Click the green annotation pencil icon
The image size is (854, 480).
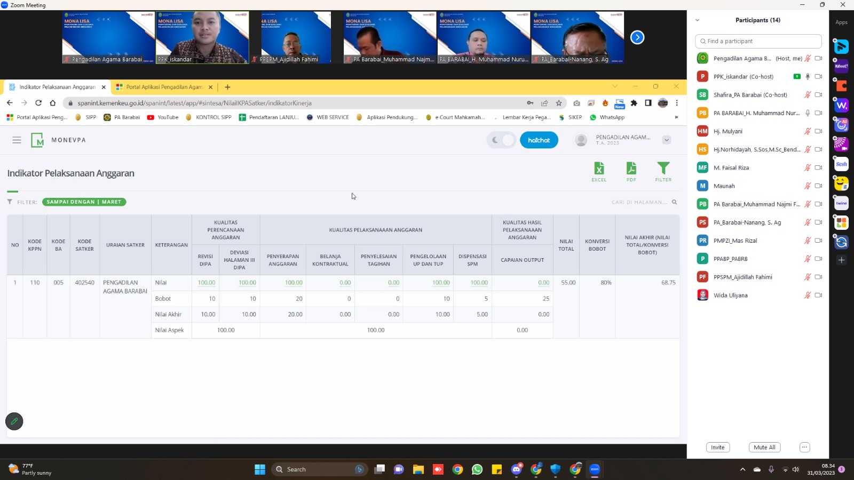pyautogui.click(x=14, y=421)
